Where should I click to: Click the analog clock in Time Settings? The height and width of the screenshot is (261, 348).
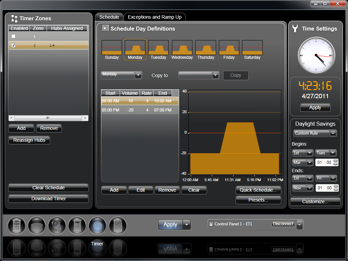[316, 55]
